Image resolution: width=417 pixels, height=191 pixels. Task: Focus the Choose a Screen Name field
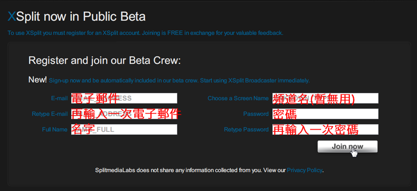325,98
